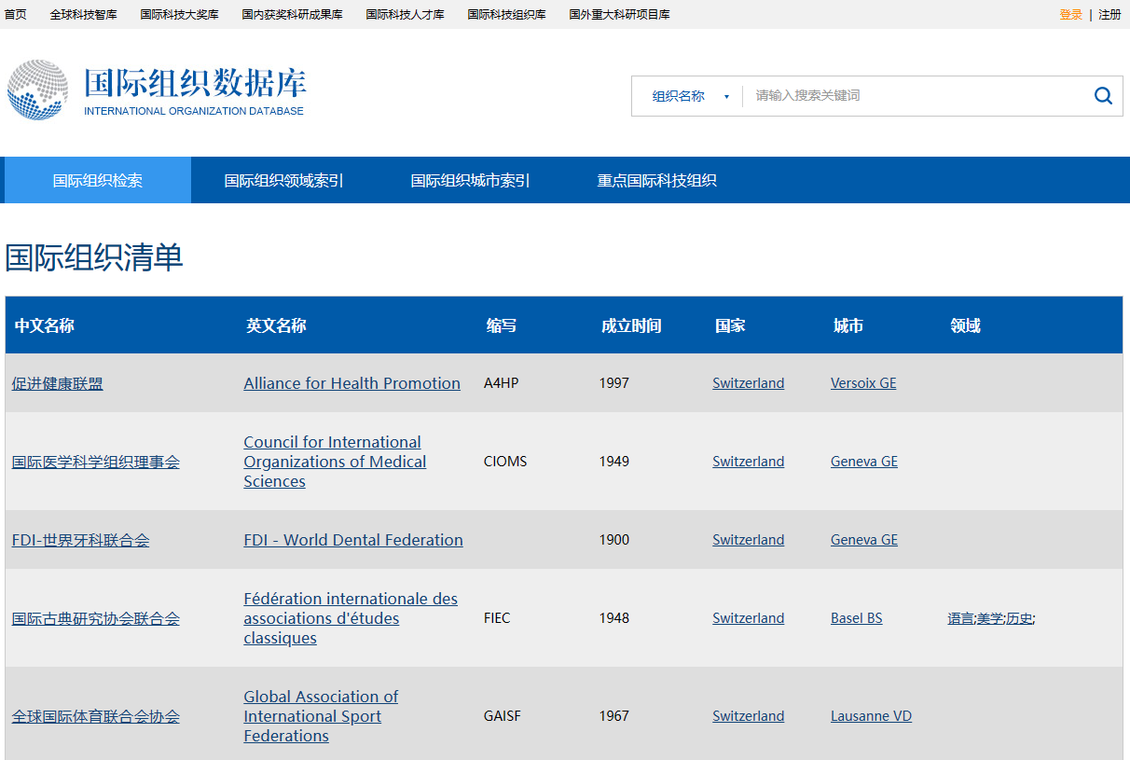The height and width of the screenshot is (760, 1130).
Task: Select the 重点国际科技组织 tab
Action: click(x=656, y=181)
